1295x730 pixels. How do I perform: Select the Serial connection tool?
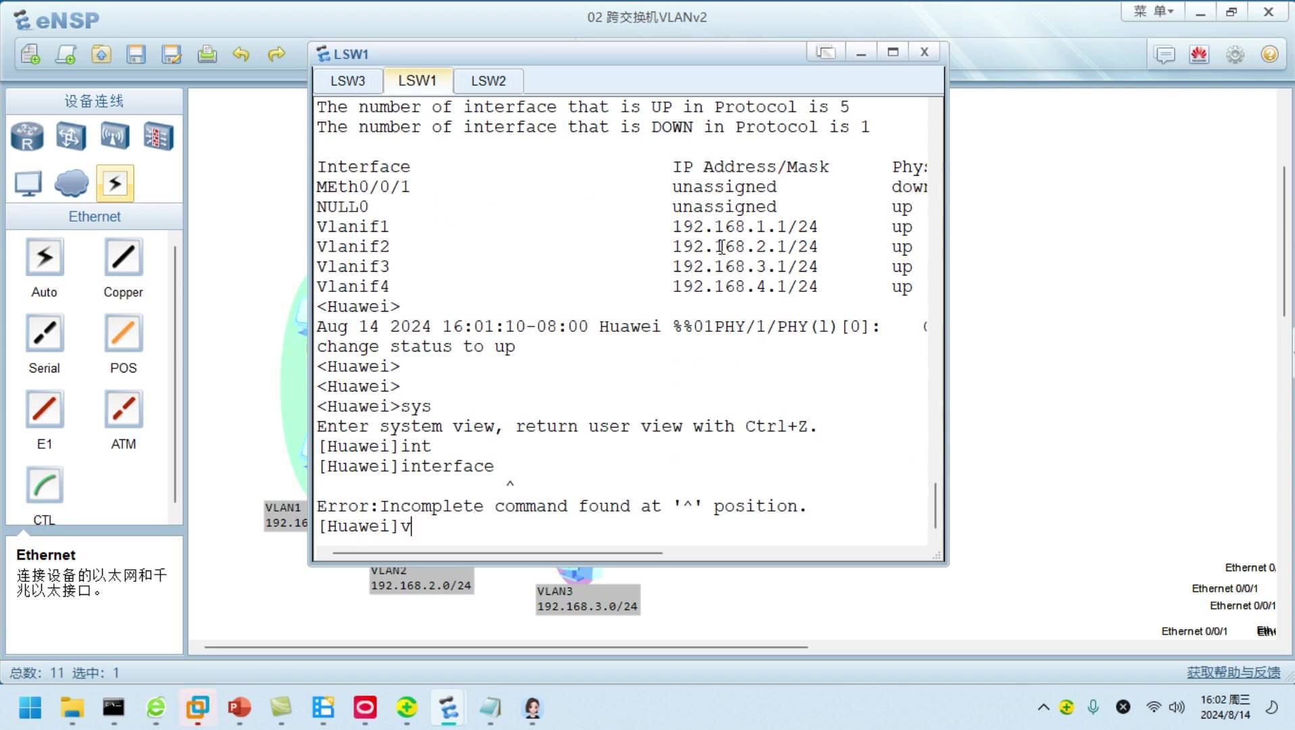[44, 333]
